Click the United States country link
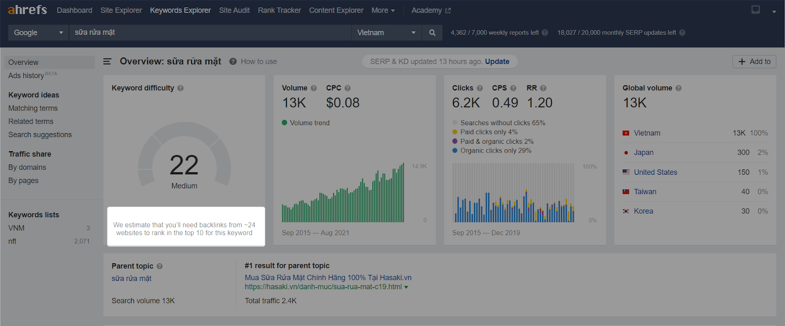This screenshot has height=326, width=785. click(655, 172)
